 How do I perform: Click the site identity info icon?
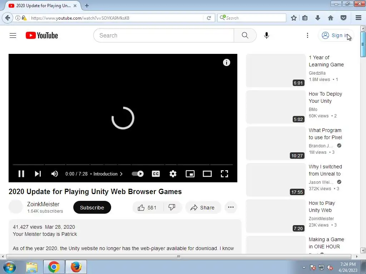click(18, 18)
